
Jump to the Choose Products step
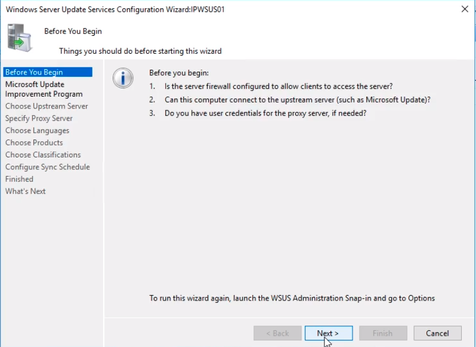pyautogui.click(x=34, y=142)
